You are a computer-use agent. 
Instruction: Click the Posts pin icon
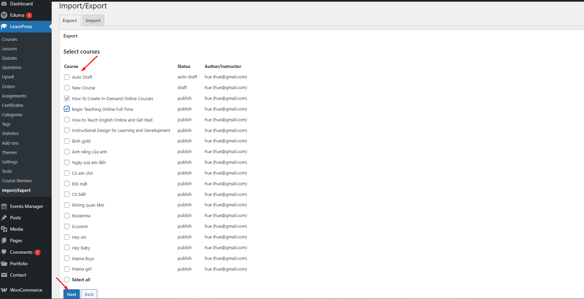[x=4, y=218]
